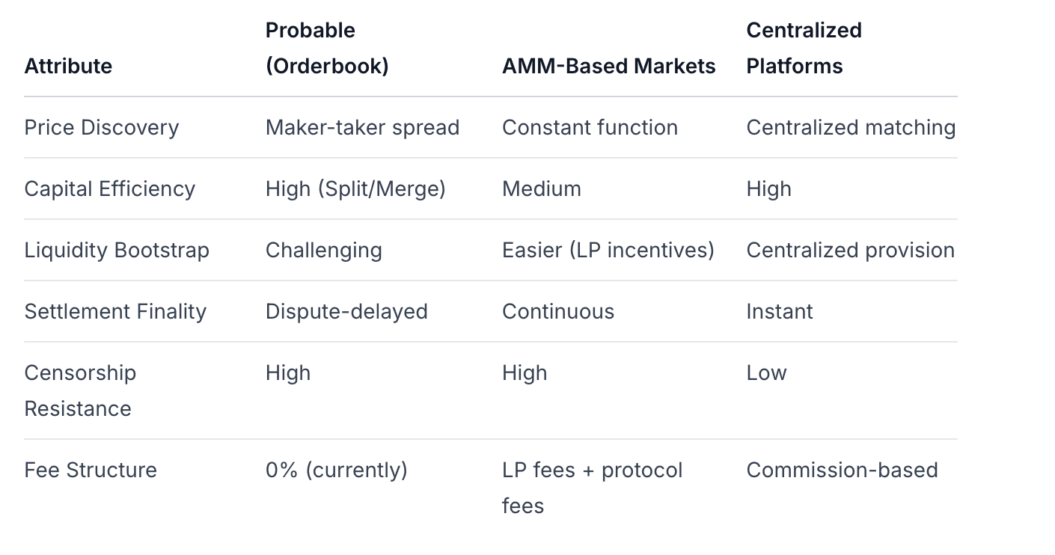Click the Attribute column header

(68, 66)
